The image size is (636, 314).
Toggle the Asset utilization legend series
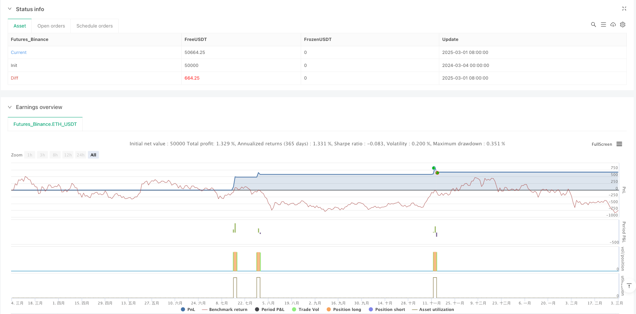click(x=433, y=309)
